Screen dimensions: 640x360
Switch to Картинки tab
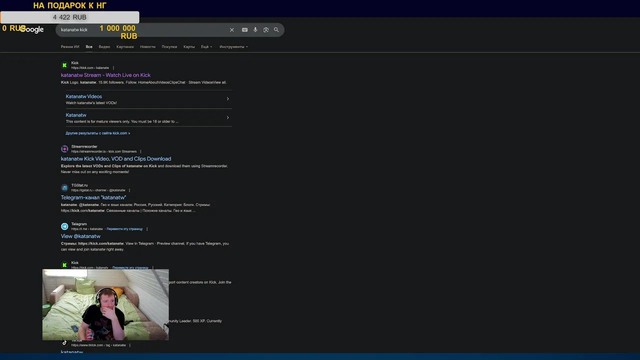pyautogui.click(x=125, y=47)
